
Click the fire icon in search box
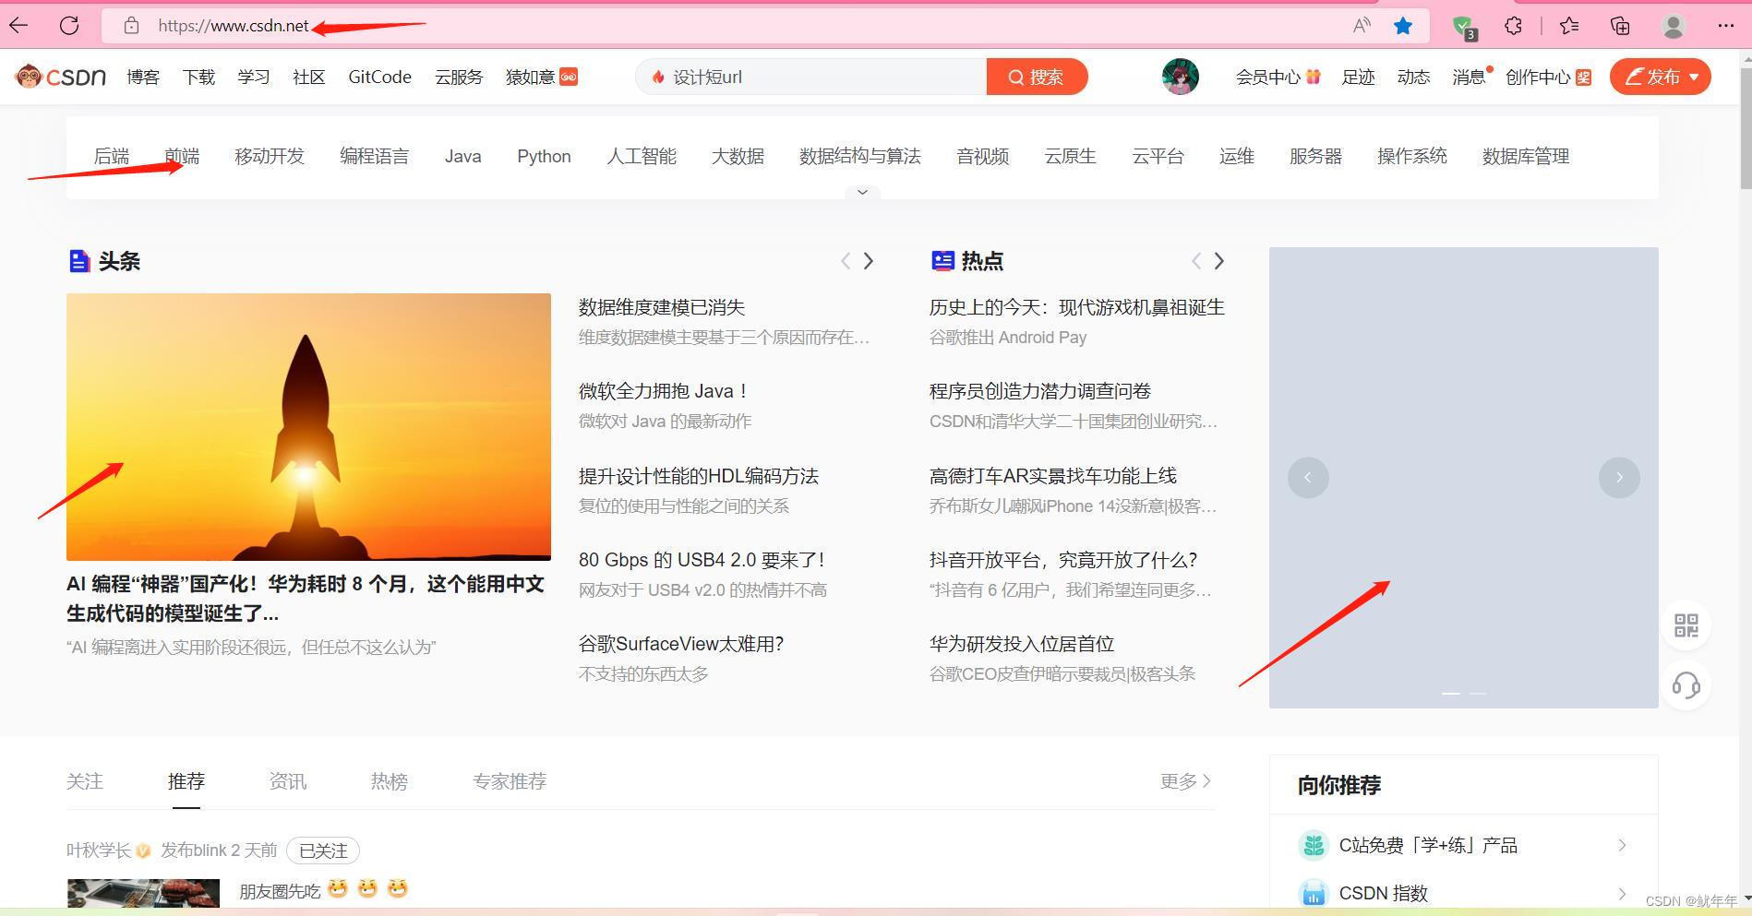pyautogui.click(x=658, y=77)
